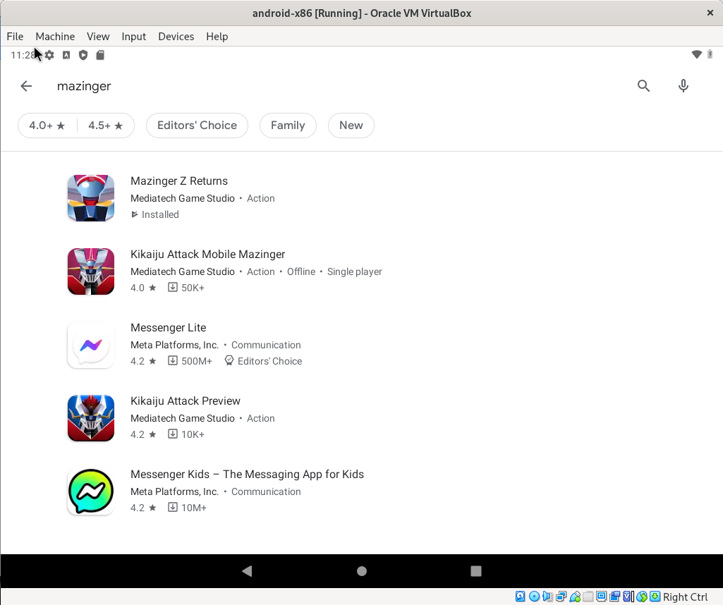Screen dimensions: 723x605
Task: Open the Input menu
Action: click(x=133, y=37)
